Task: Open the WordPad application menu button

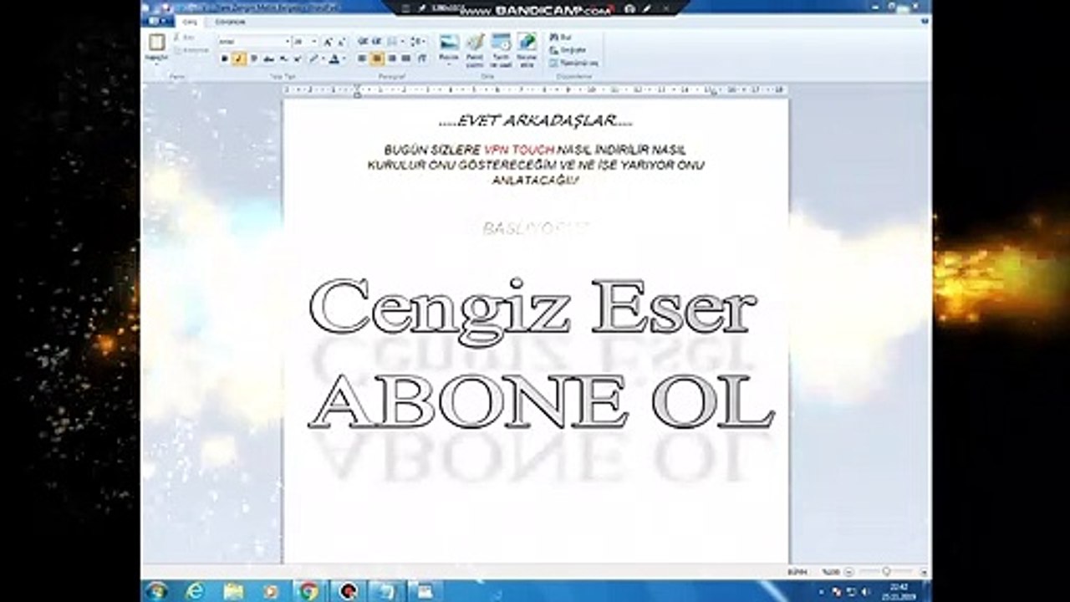Action: pos(159,22)
